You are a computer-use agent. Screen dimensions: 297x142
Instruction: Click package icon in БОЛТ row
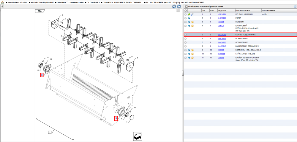pyautogui.click(x=192, y=50)
